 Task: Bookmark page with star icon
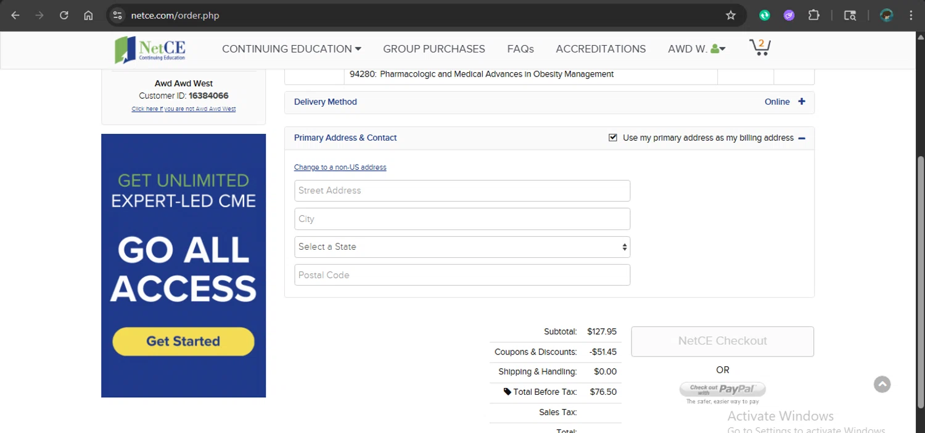tap(731, 15)
